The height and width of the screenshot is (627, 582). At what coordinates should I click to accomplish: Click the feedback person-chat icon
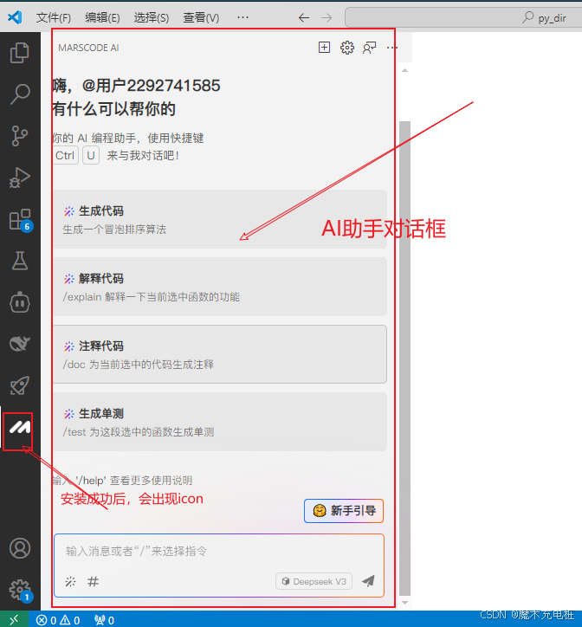point(369,48)
